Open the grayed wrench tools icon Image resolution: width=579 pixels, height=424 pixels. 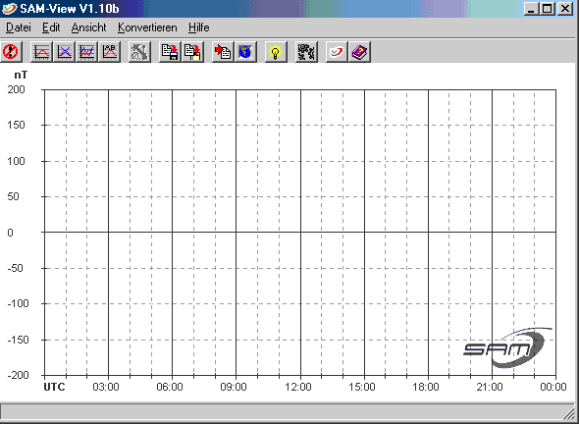[x=139, y=52]
